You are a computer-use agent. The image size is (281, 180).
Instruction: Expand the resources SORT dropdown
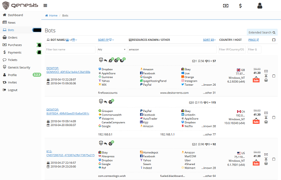pyautogui.click(x=209, y=40)
